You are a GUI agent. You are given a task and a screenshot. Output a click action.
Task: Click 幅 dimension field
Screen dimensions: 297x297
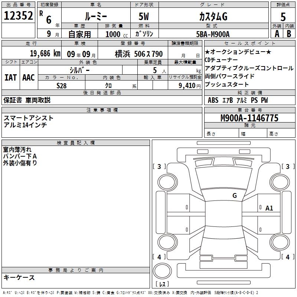[253, 134]
